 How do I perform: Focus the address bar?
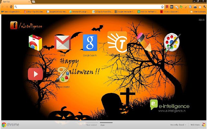pos(89,7)
